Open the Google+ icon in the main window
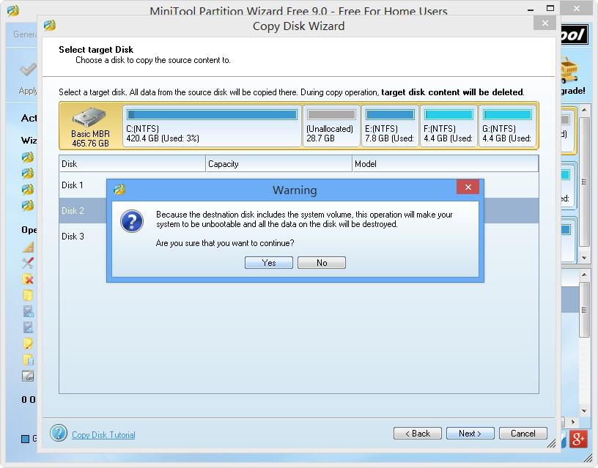Screen dimensions: 598x468 click(x=577, y=439)
